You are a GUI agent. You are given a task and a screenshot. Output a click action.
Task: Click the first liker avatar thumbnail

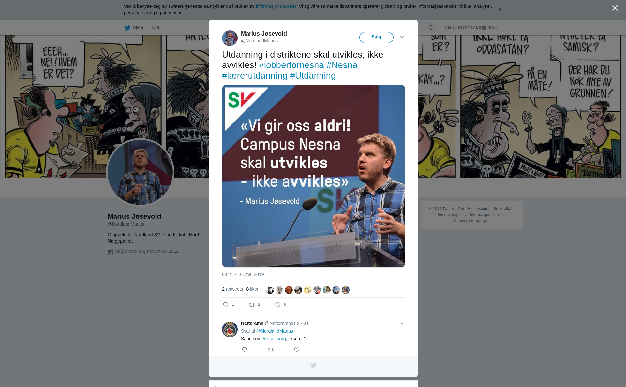[270, 290]
